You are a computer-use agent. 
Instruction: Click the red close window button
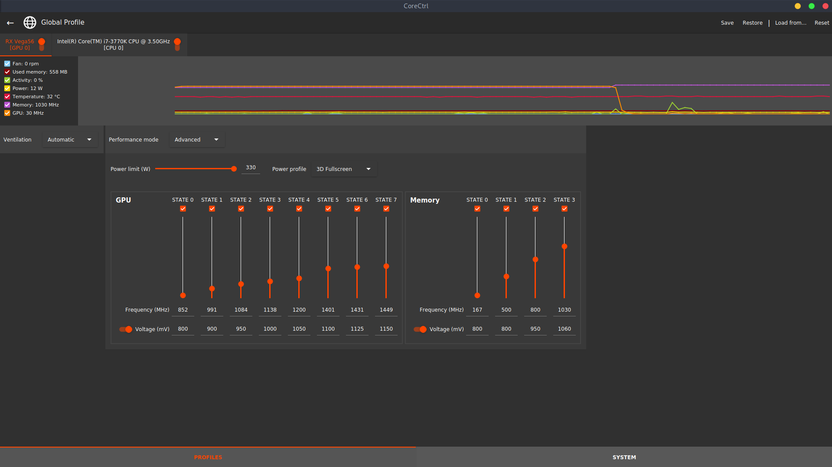(825, 6)
